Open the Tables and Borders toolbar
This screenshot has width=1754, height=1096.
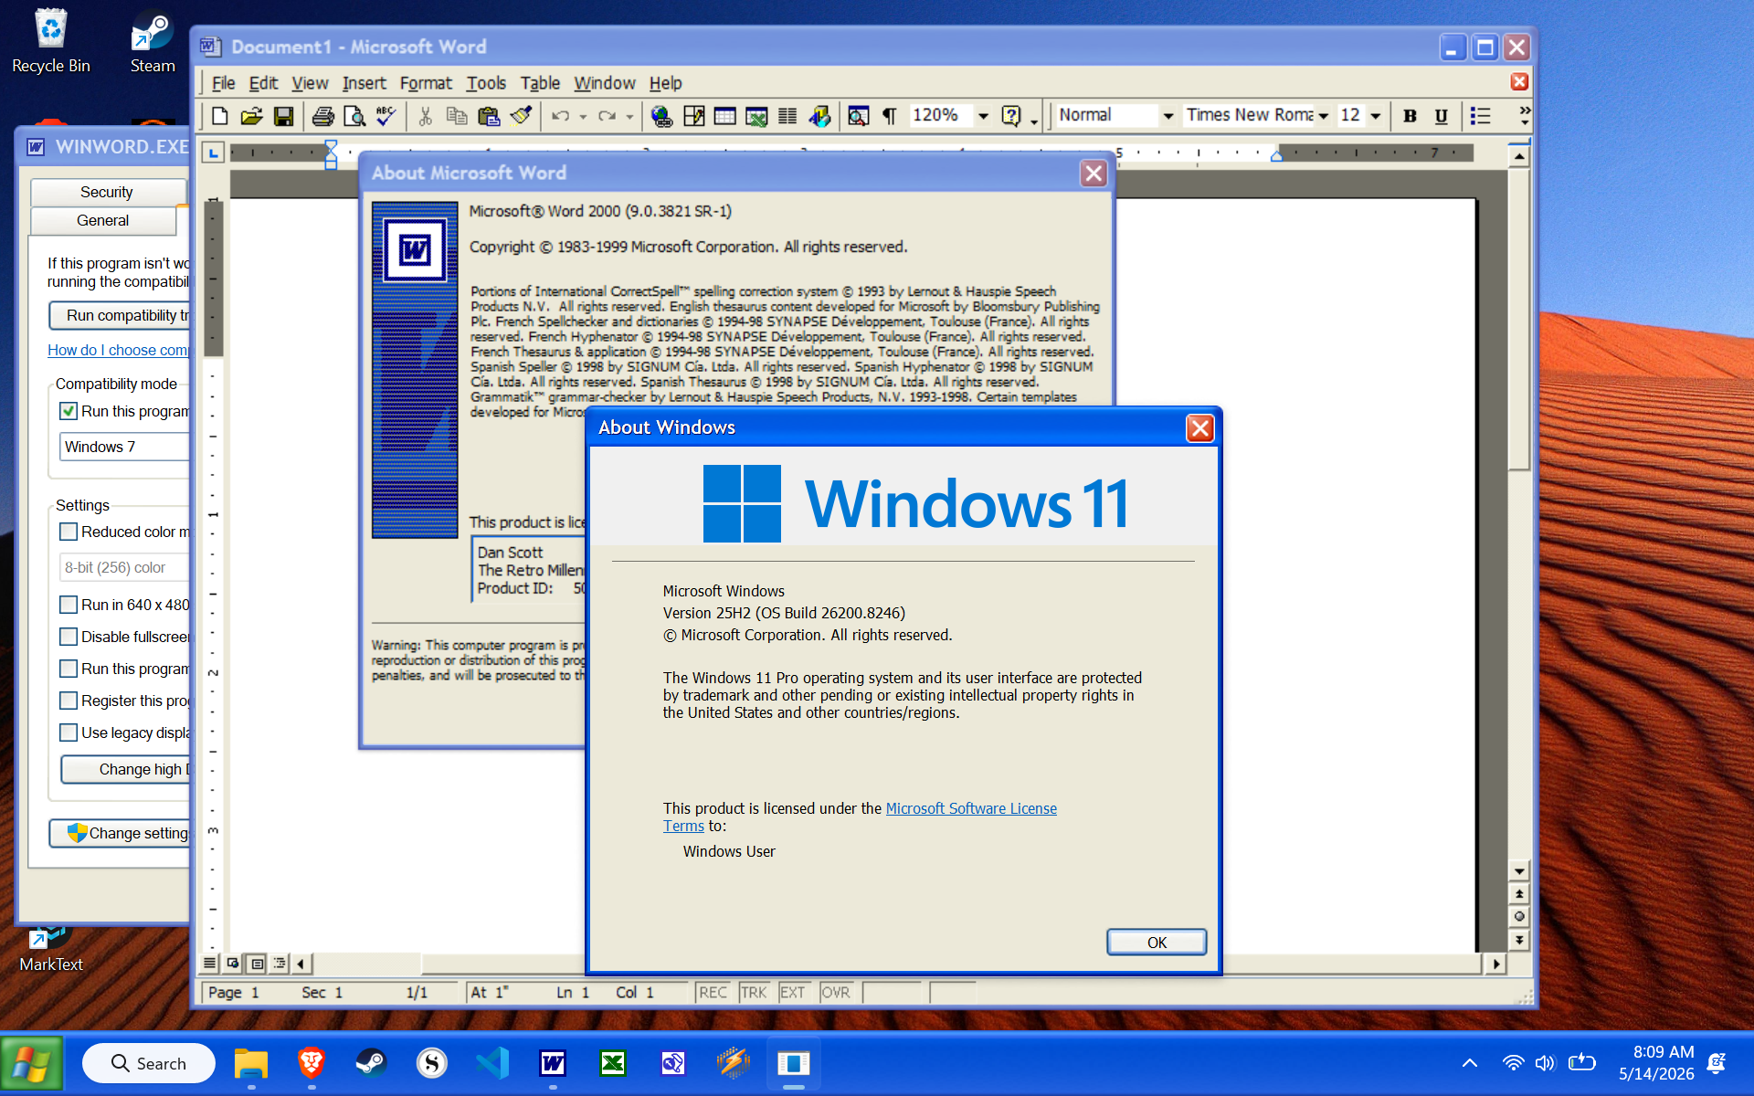pos(693,116)
